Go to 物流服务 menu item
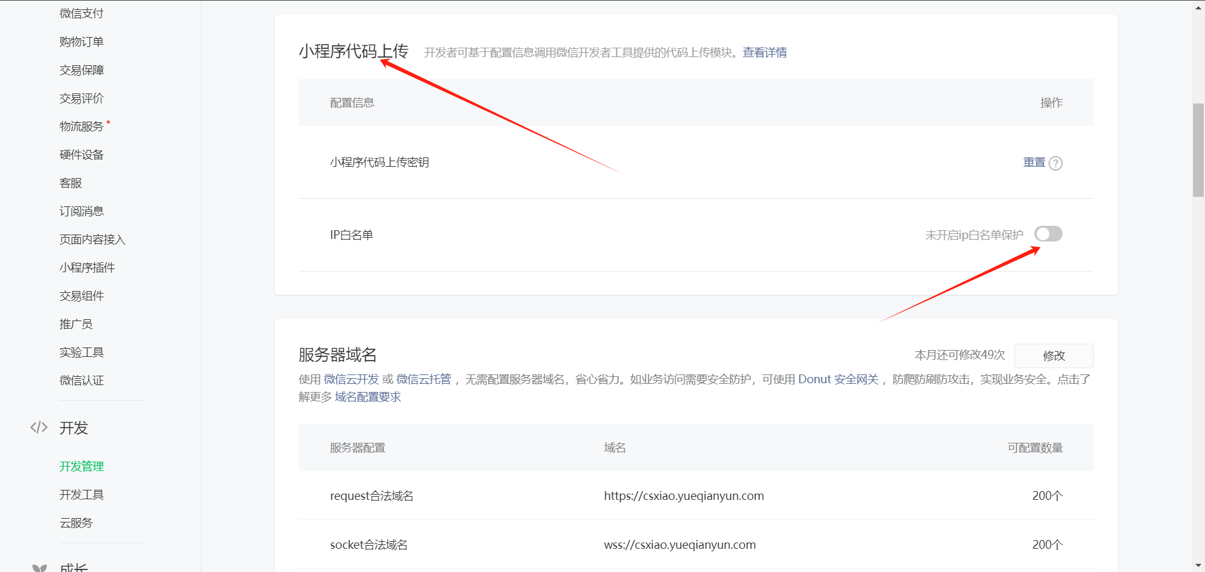The image size is (1205, 572). click(82, 126)
